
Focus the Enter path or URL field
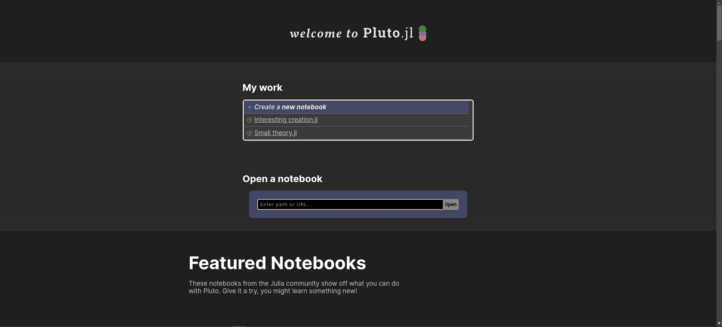coord(350,204)
